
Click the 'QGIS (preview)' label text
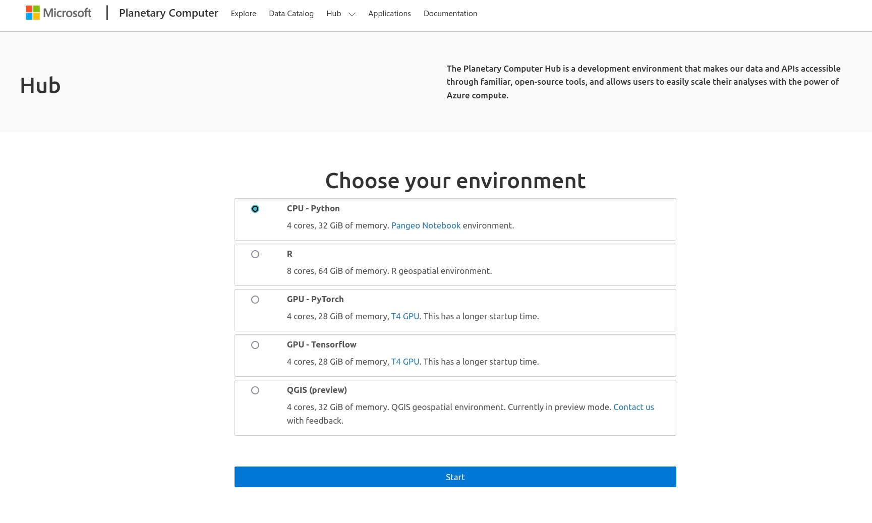(317, 390)
